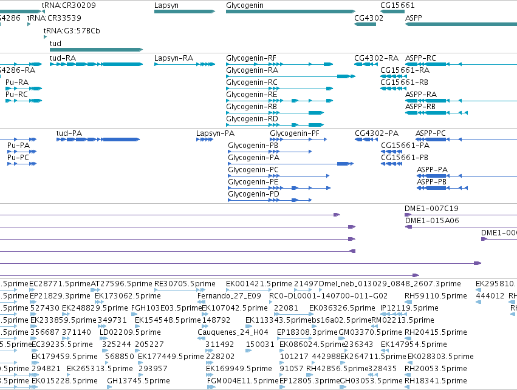Click the Pu-RA transcript label
The image size is (517, 390).
(x=17, y=82)
